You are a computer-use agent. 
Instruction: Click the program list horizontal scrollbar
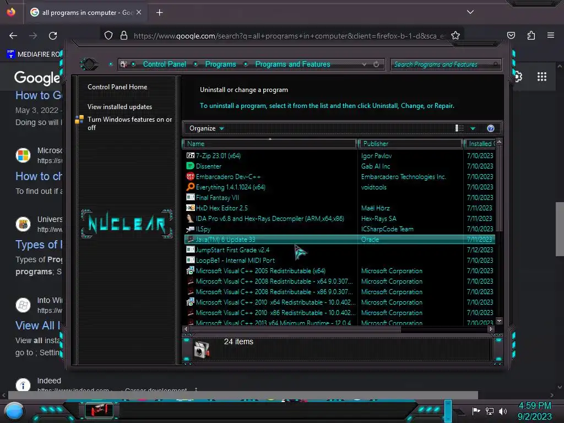pyautogui.click(x=295, y=329)
